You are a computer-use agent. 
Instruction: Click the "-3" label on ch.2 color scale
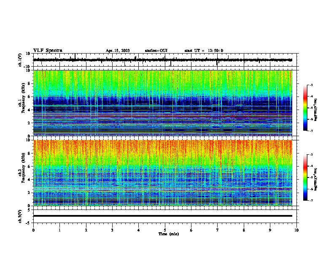311,155
